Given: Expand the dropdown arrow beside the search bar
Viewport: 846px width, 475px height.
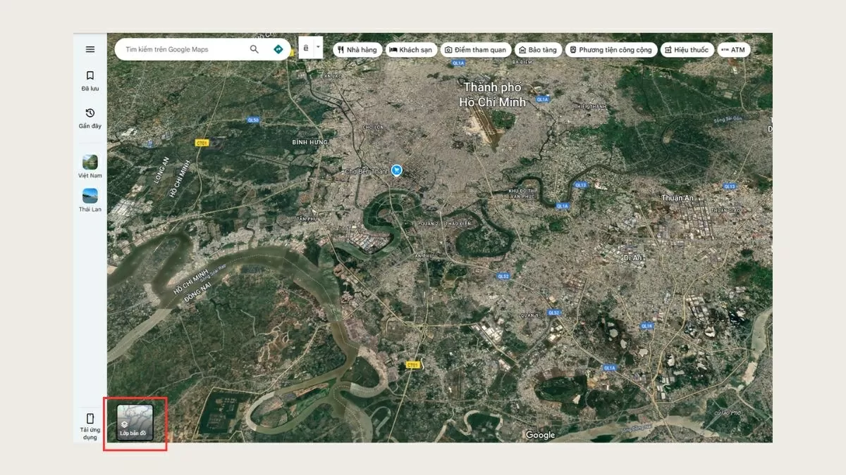Looking at the screenshot, I should pos(318,48).
